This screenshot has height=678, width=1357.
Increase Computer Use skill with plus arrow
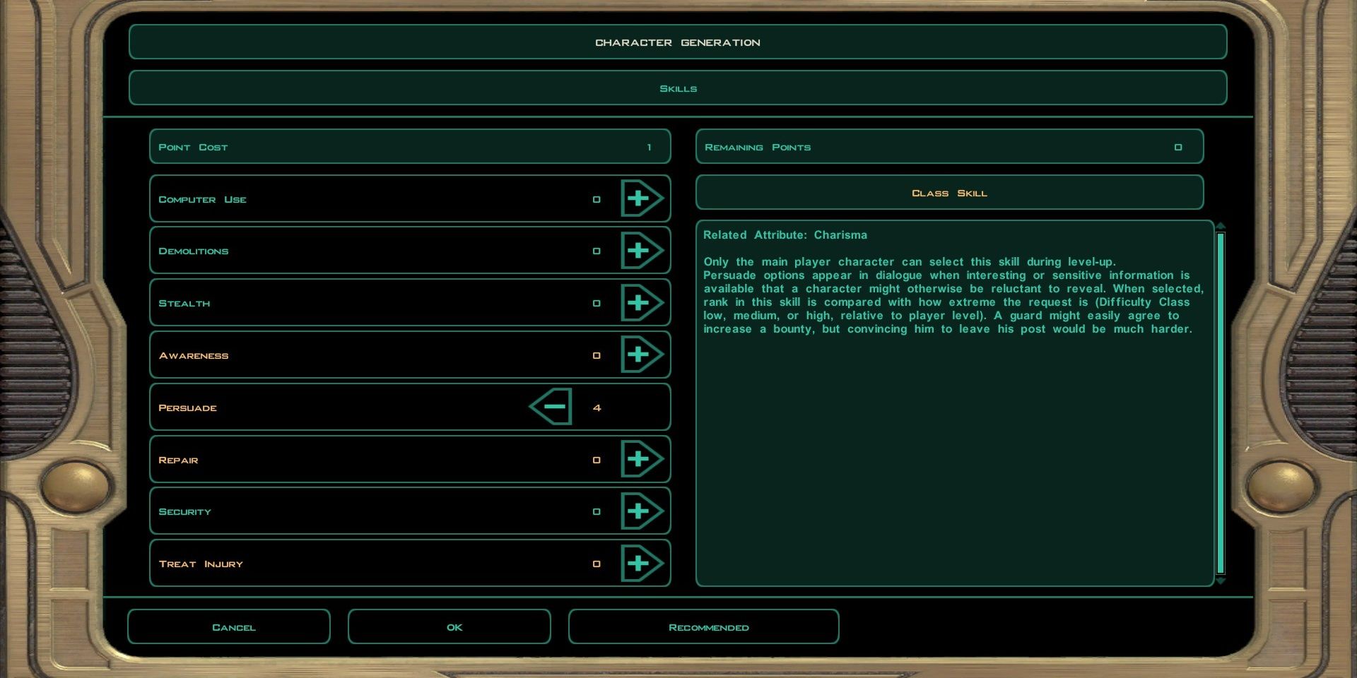point(642,198)
